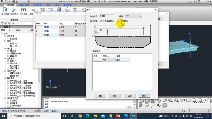This screenshot has width=212, height=119.
Task: Switch to the 分析 ribbon tab
Action: point(48,5)
